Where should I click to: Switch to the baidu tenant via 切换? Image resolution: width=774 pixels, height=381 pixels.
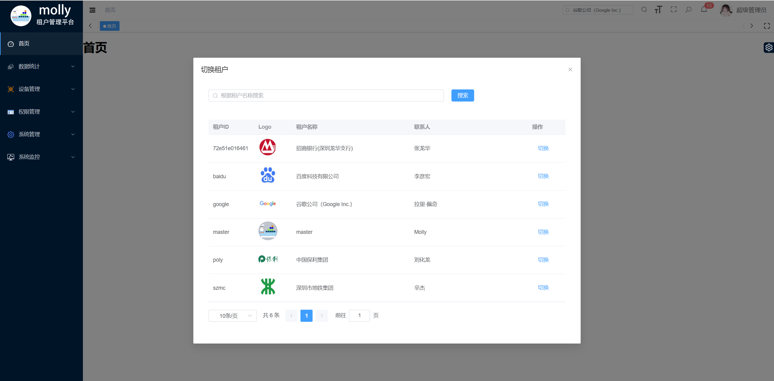click(x=543, y=176)
